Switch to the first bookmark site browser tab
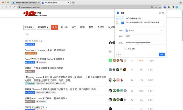183x110 pixels. coord(26,3)
